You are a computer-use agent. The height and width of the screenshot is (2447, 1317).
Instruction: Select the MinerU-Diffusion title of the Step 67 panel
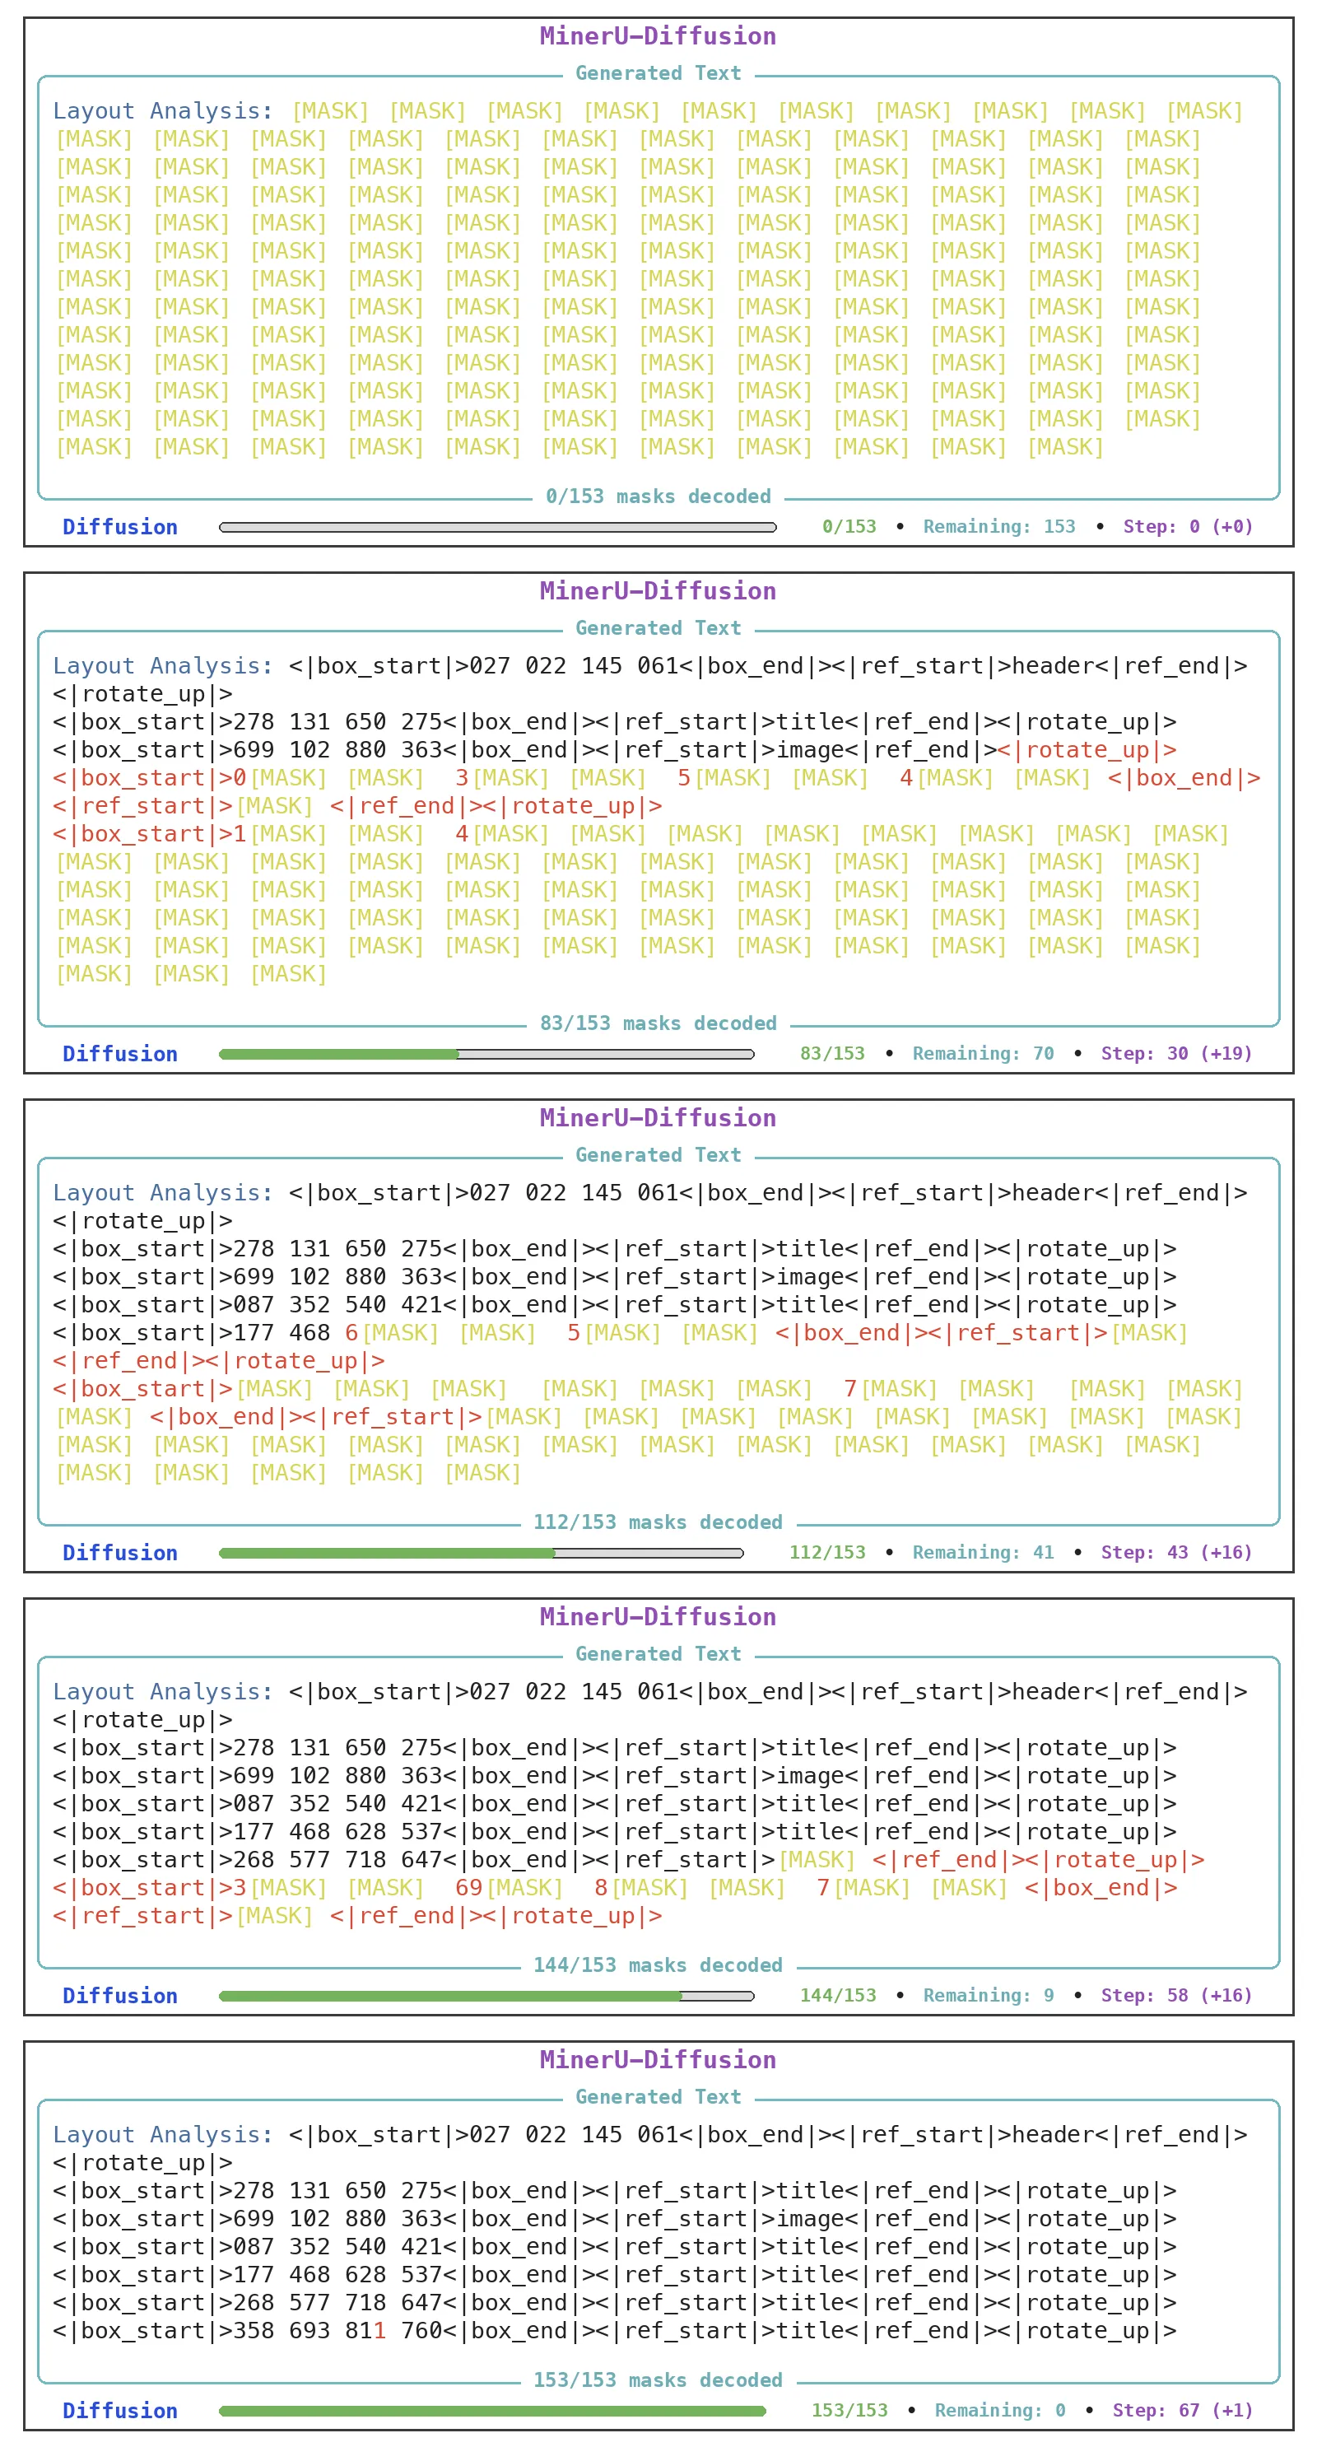(658, 2059)
